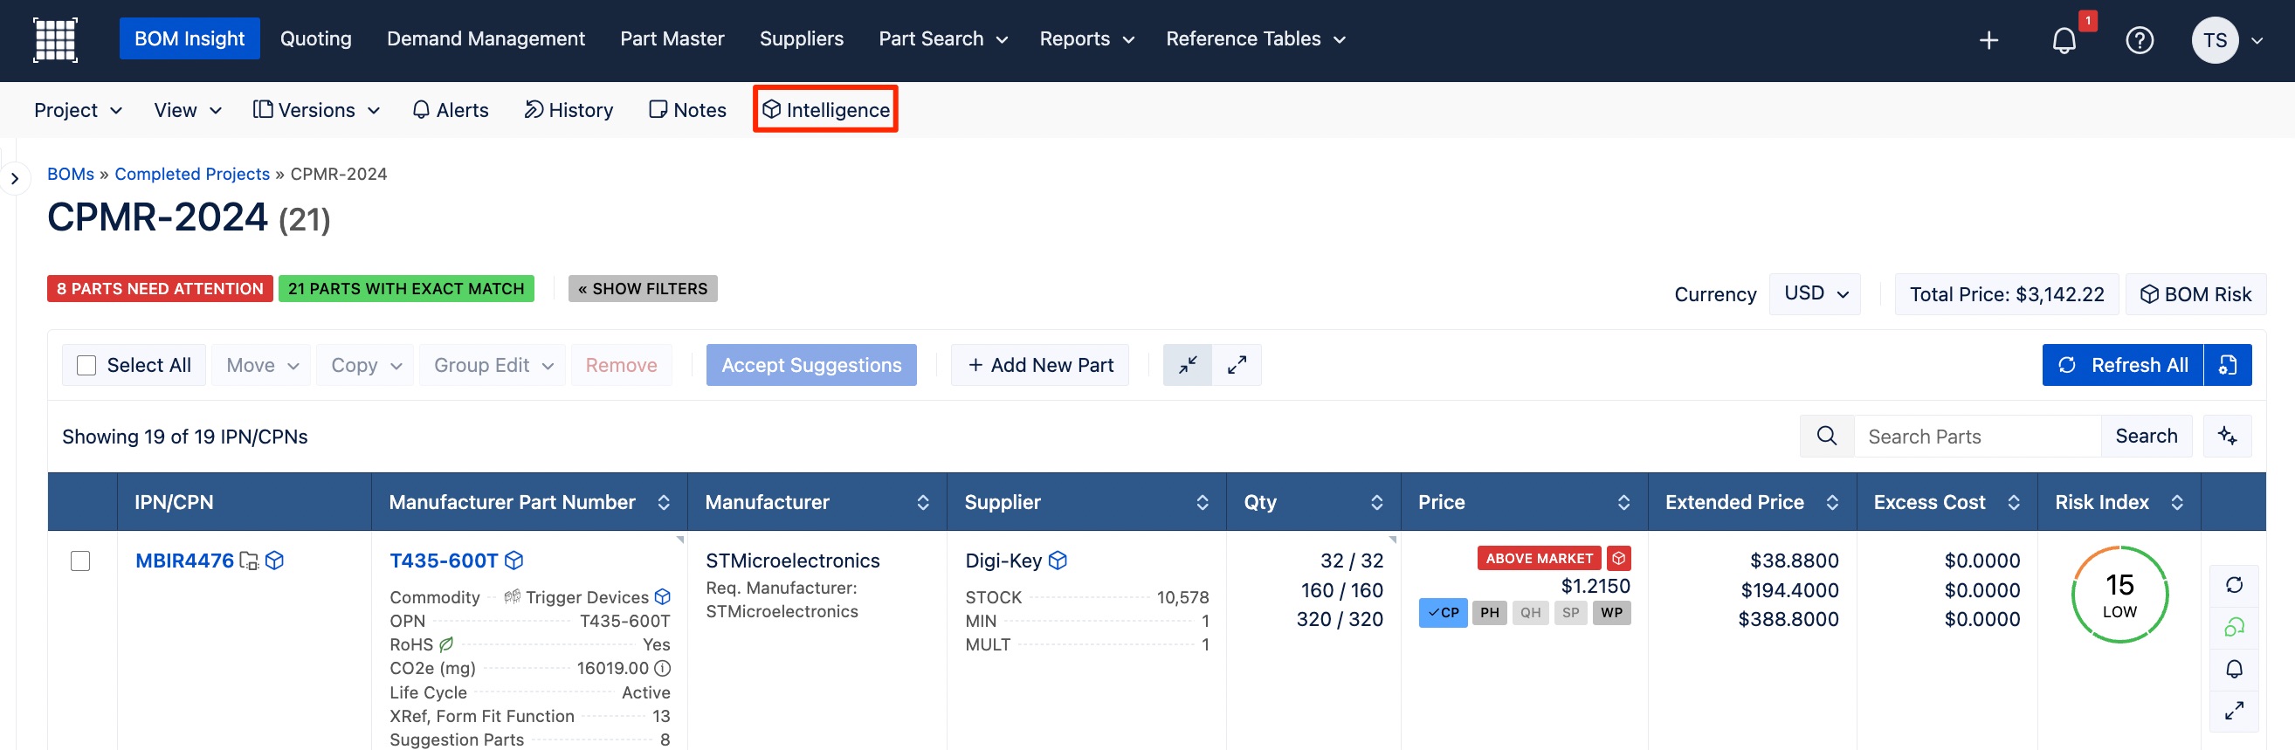
Task: Switch to the BOM Insight tab
Action: coord(189,39)
